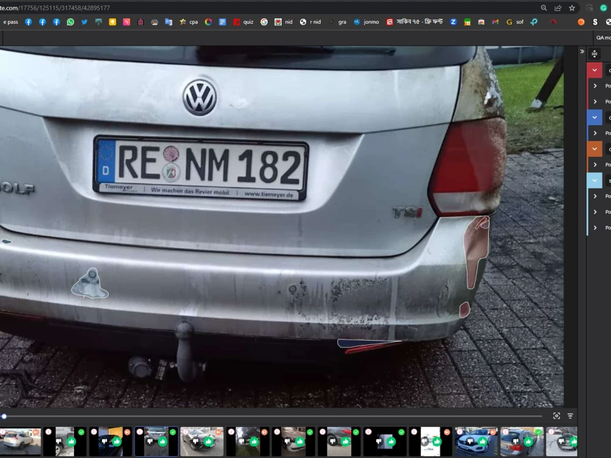Expand the polygon under the blue group
The height and width of the screenshot is (458, 611).
[595, 133]
